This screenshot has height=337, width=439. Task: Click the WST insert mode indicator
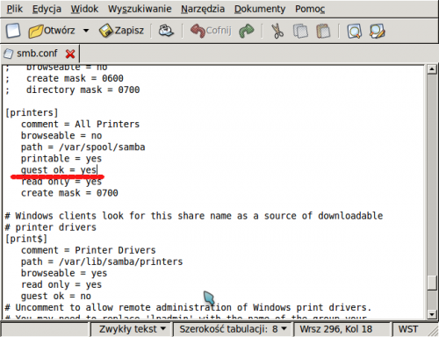(x=408, y=329)
